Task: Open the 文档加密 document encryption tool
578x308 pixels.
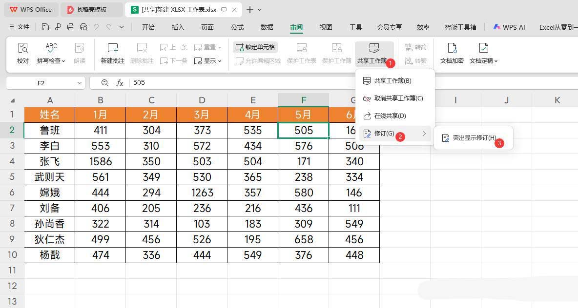Action: point(452,53)
